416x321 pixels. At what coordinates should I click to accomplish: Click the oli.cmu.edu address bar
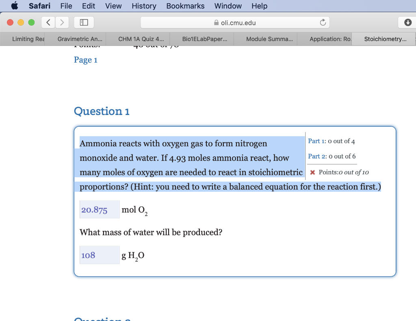tap(235, 22)
